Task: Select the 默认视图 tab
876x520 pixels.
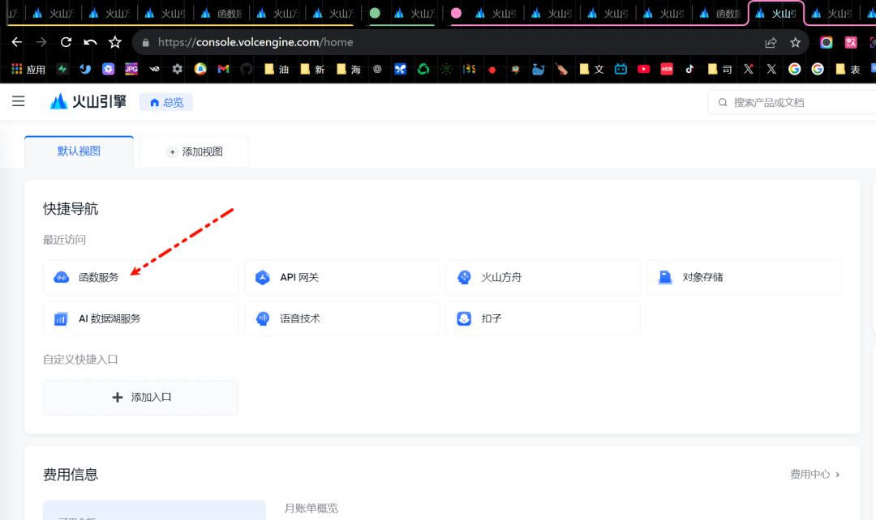Action: coord(79,151)
